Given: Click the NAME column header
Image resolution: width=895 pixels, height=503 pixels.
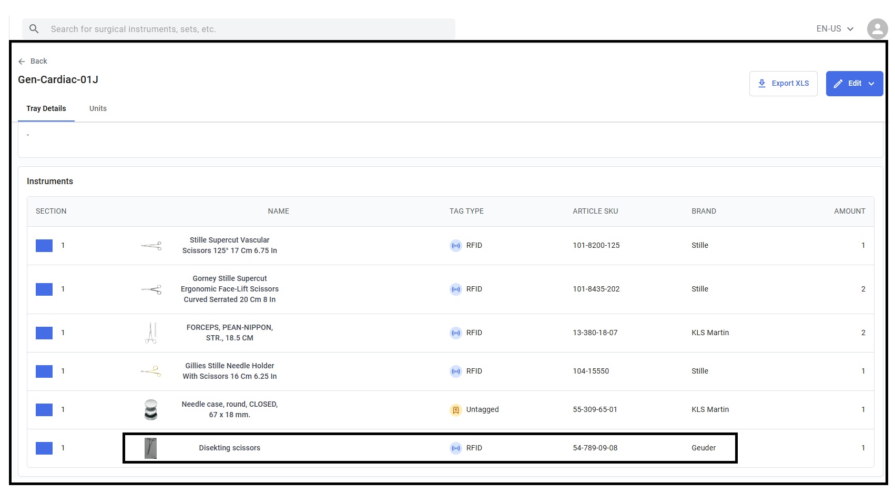Looking at the screenshot, I should pyautogui.click(x=279, y=211).
